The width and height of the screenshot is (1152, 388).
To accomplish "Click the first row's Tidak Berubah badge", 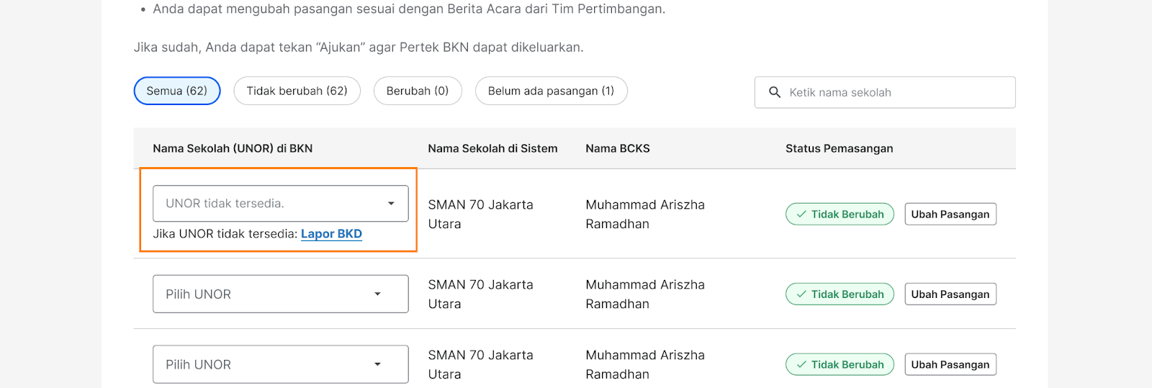I will [x=840, y=215].
